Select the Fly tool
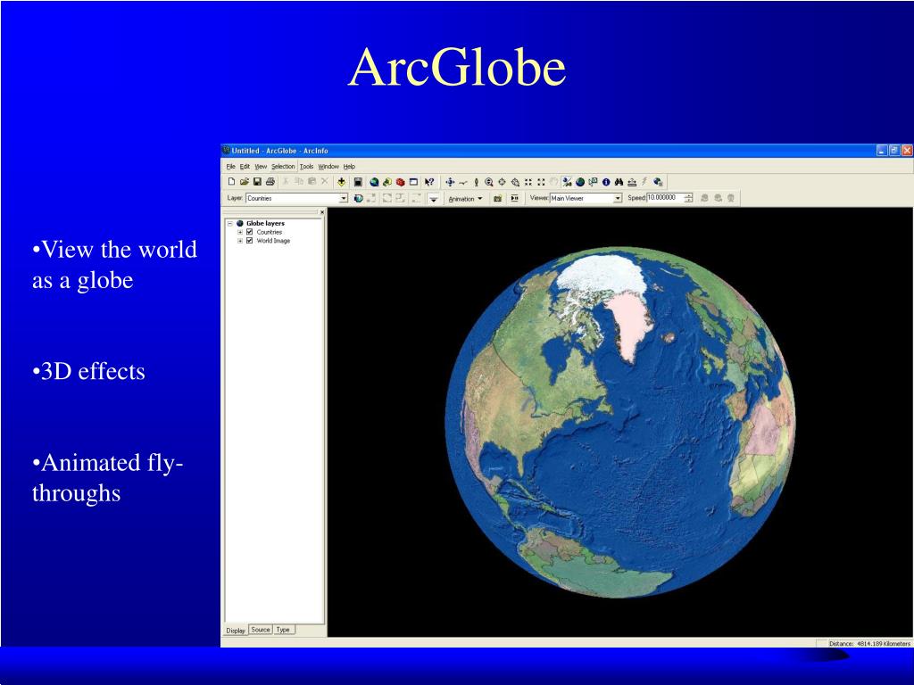 pyautogui.click(x=463, y=182)
